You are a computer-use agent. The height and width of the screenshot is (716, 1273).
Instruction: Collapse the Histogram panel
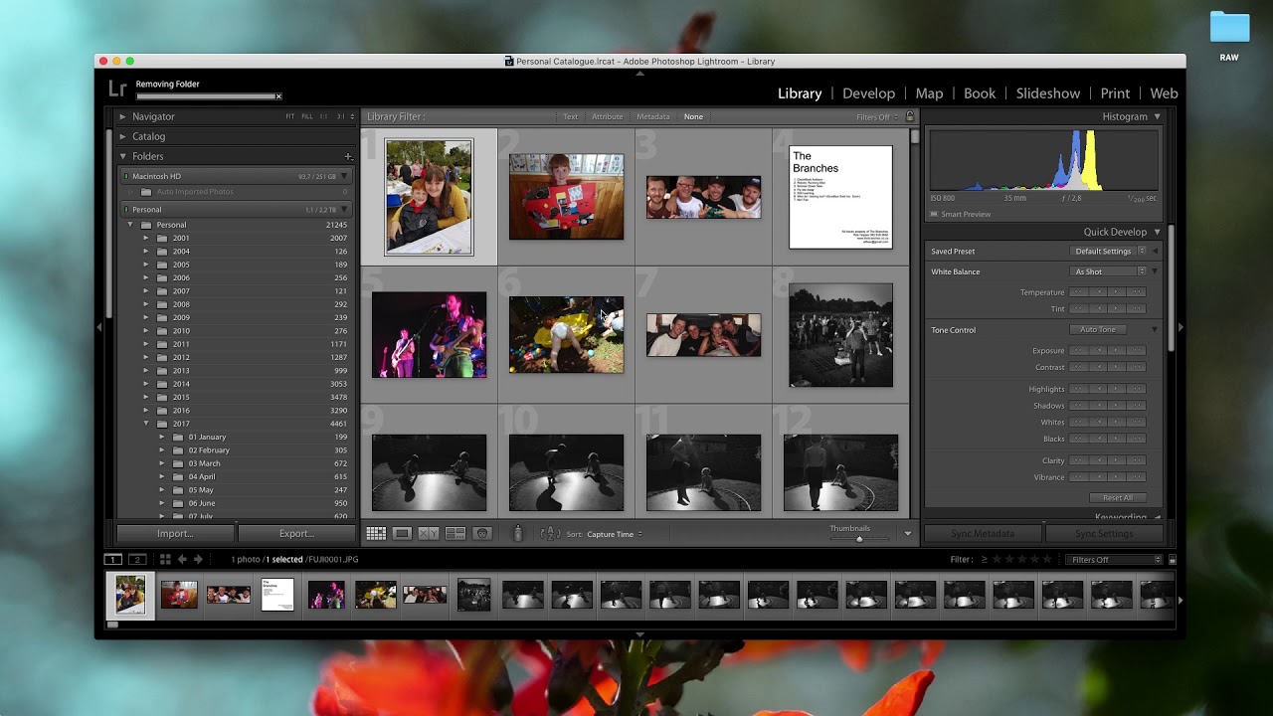(1157, 116)
